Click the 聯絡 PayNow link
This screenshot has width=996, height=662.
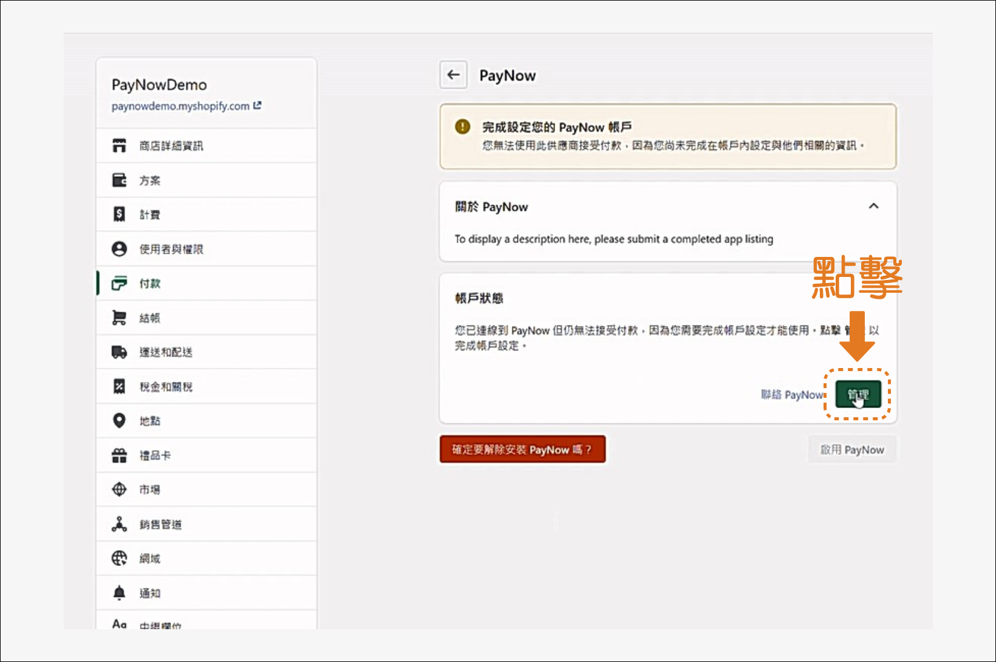[793, 395]
